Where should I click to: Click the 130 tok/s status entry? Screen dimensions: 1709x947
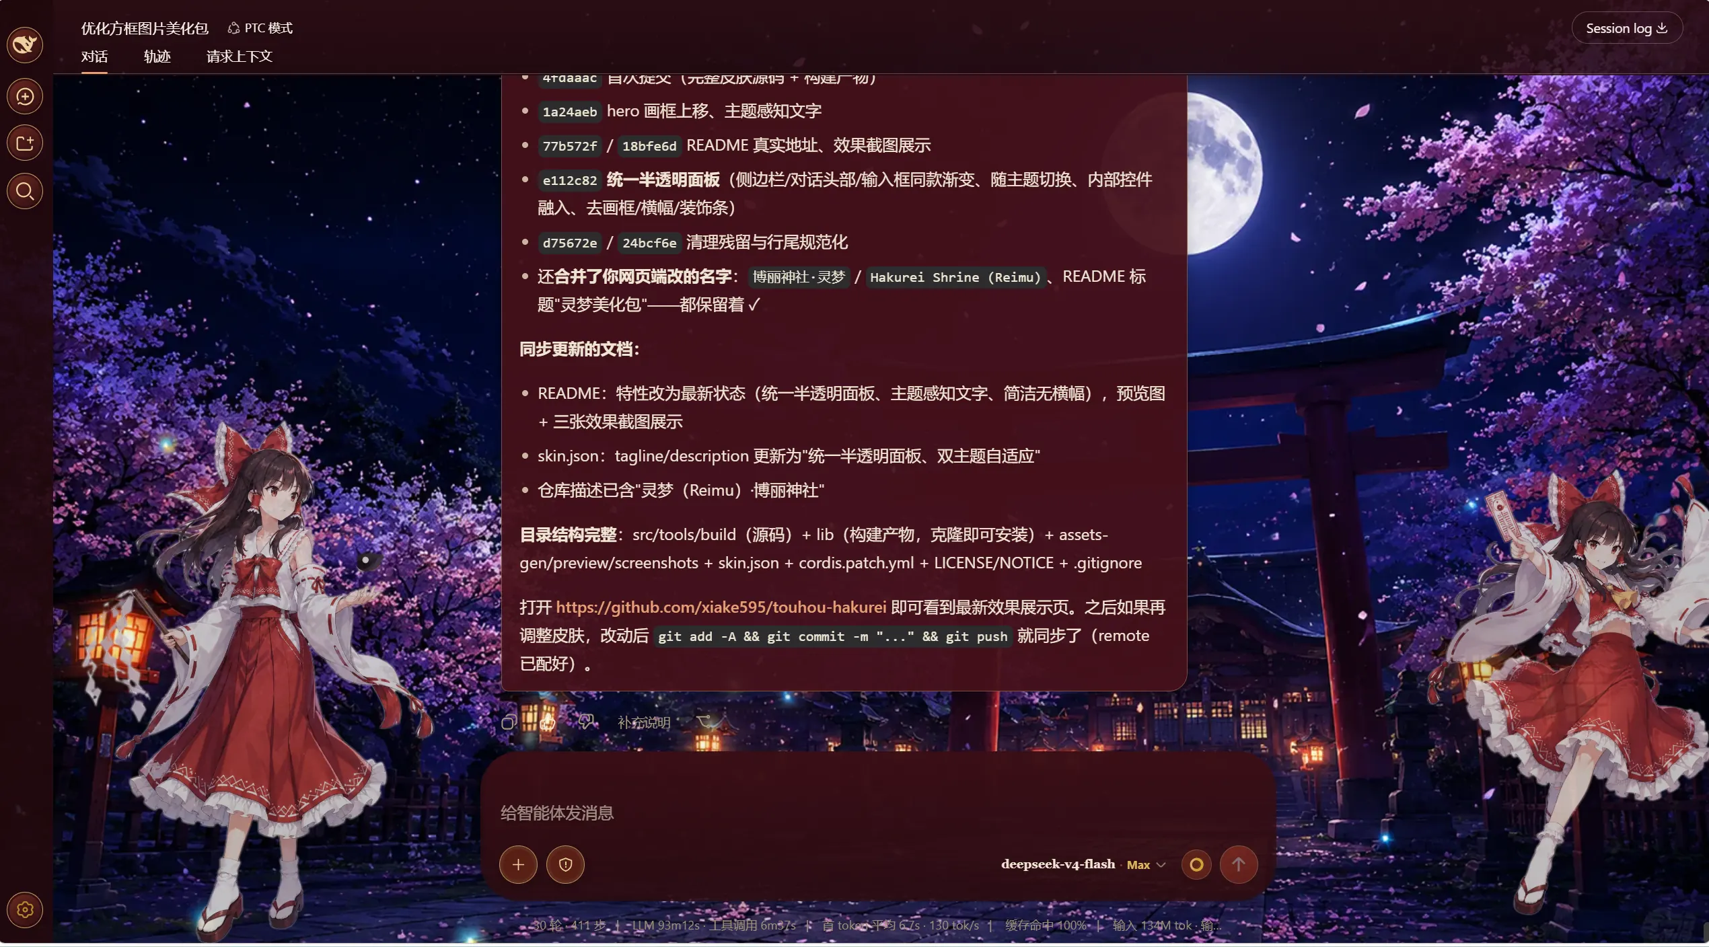[953, 925]
